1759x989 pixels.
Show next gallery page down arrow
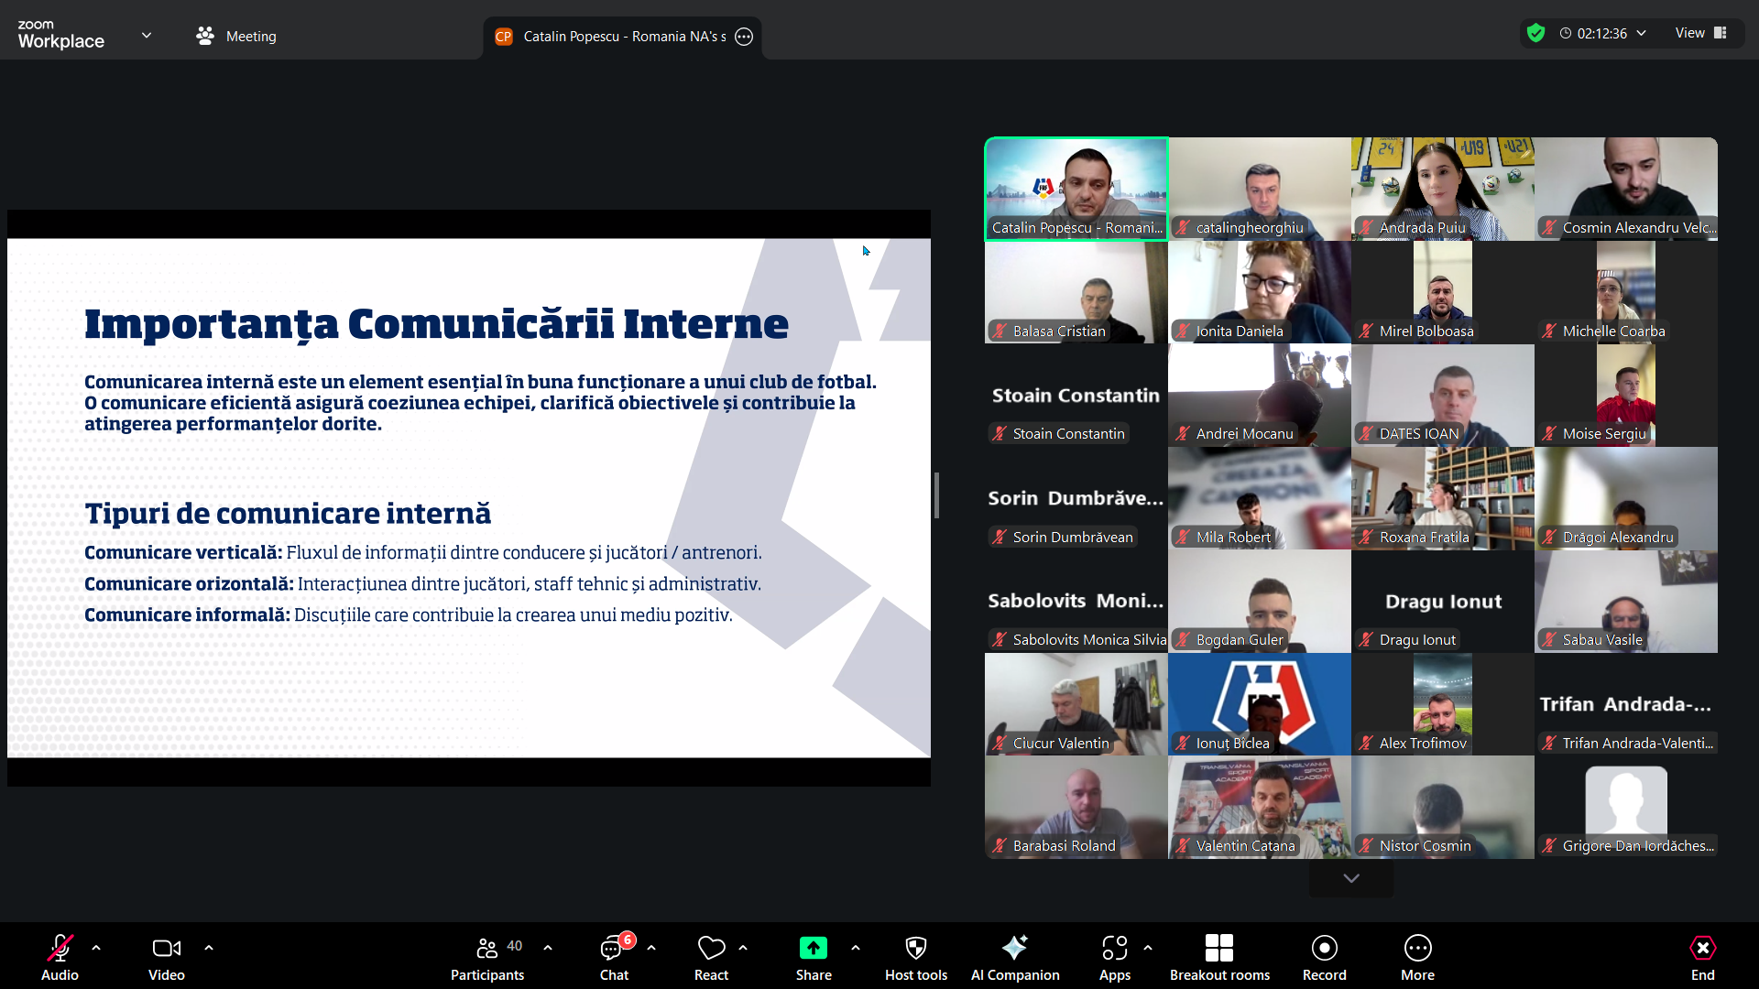tap(1350, 878)
